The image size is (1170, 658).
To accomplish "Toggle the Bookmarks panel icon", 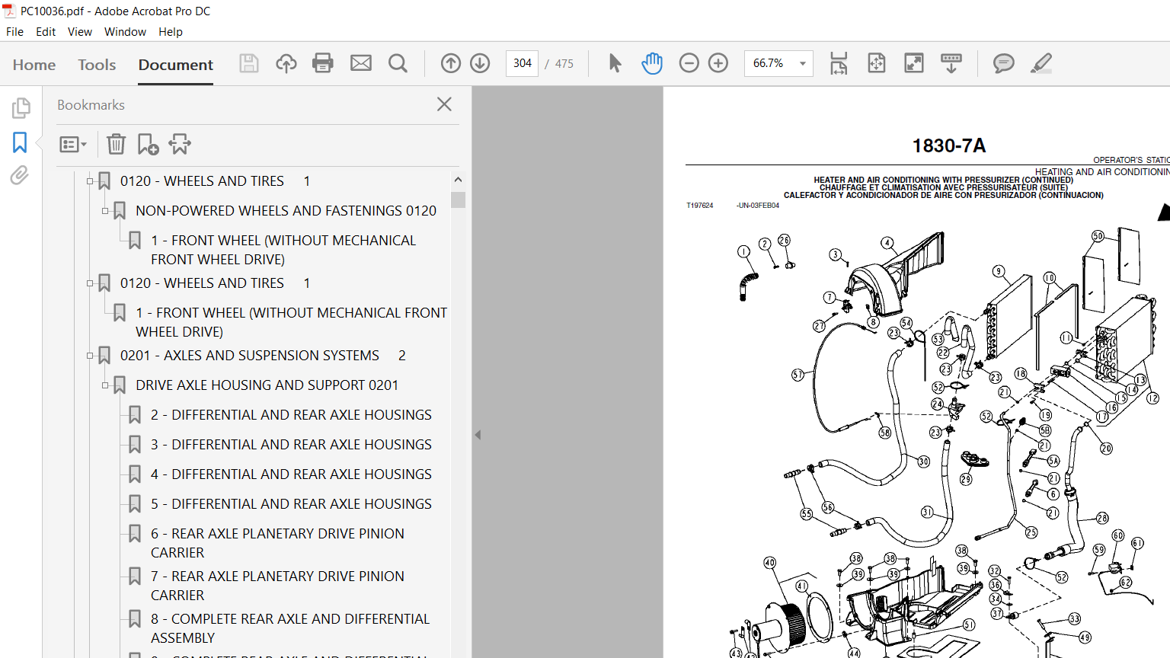I will click(20, 142).
